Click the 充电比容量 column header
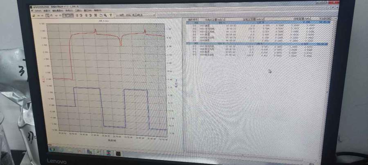 point(215,20)
